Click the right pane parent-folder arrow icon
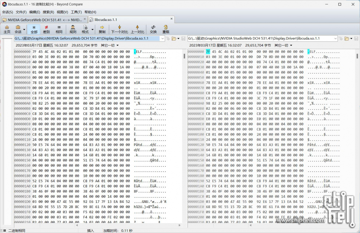Image resolution: width=360 pixels, height=233 pixels. coord(341,39)
